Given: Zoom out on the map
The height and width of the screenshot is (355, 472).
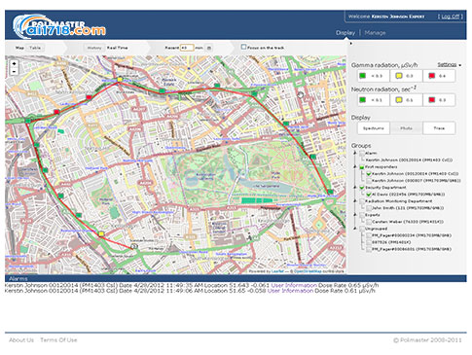Looking at the screenshot, I should (14, 71).
